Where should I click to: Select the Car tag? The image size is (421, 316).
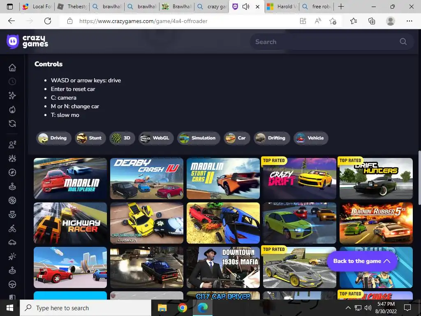[x=236, y=138]
